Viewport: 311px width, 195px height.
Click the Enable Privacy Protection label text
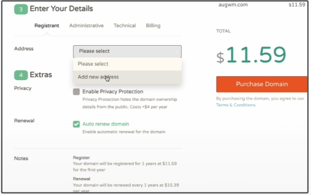coord(113,92)
